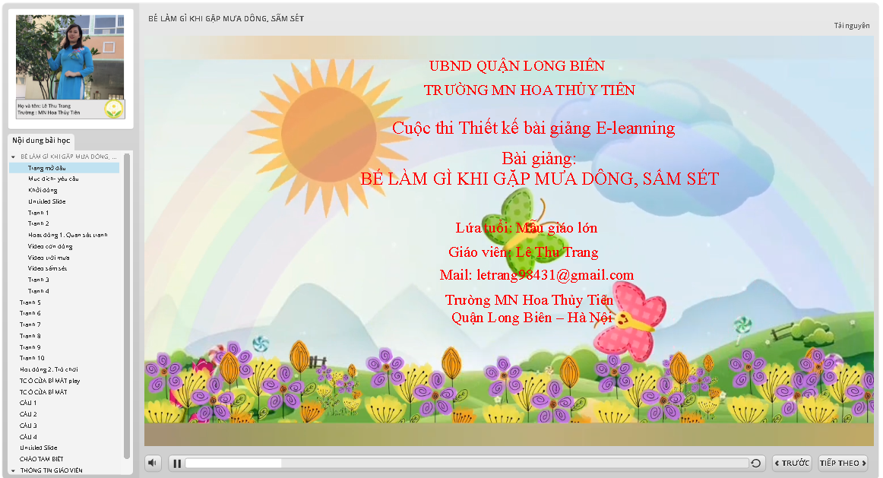Click the outline panel scrollbar
This screenshot has height=478, width=883.
[x=127, y=304]
